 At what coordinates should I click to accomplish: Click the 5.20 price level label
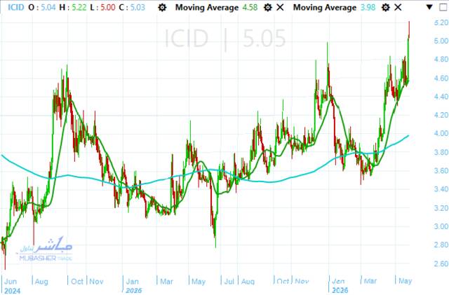click(441, 22)
